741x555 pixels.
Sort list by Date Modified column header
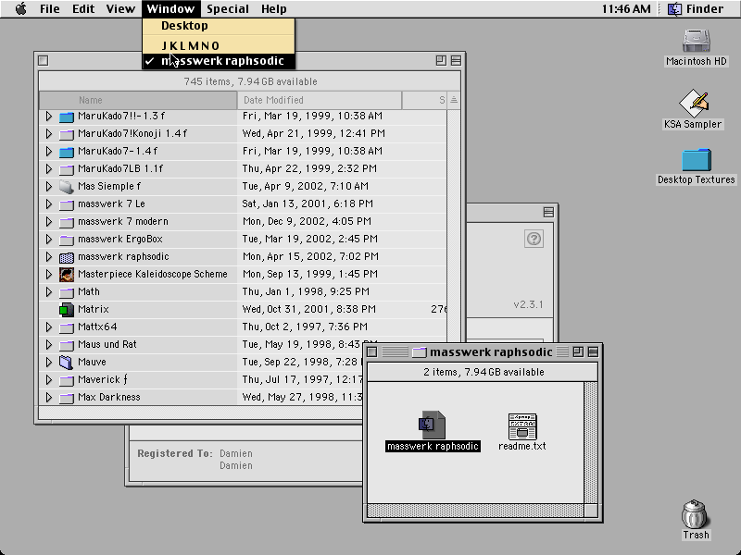tap(320, 100)
